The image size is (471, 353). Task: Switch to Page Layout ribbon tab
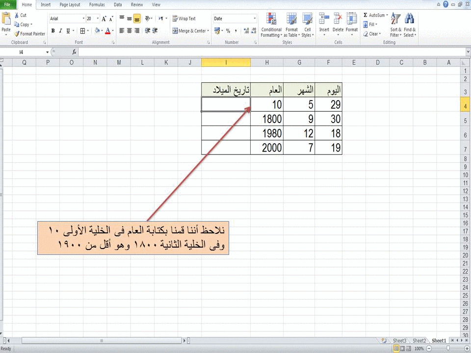coord(70,4)
